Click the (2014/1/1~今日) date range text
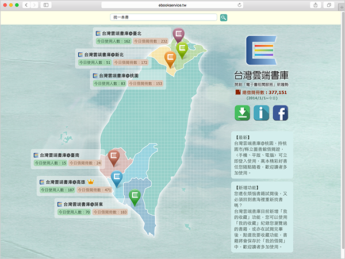 click(x=262, y=98)
